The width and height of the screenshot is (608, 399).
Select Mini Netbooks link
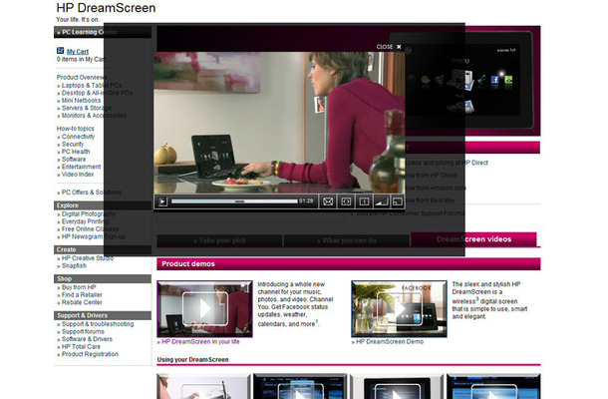coord(81,100)
